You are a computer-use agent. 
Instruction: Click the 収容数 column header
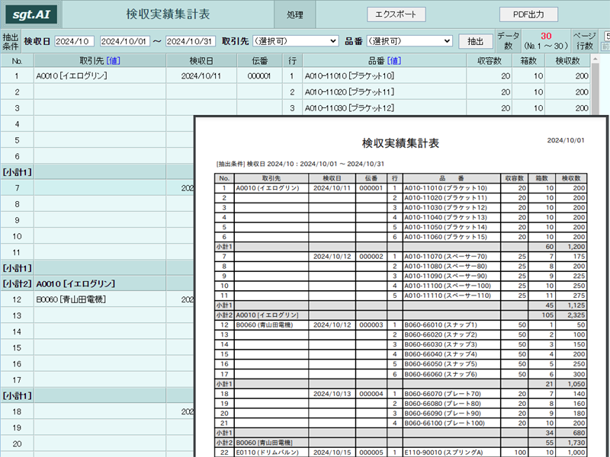(490, 61)
